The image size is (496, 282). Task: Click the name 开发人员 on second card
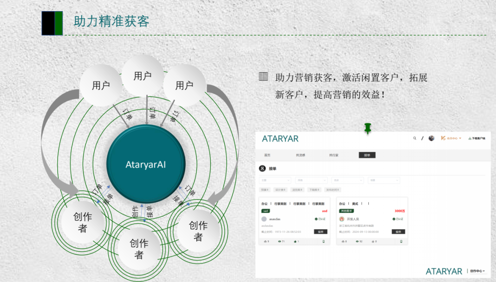point(353,219)
